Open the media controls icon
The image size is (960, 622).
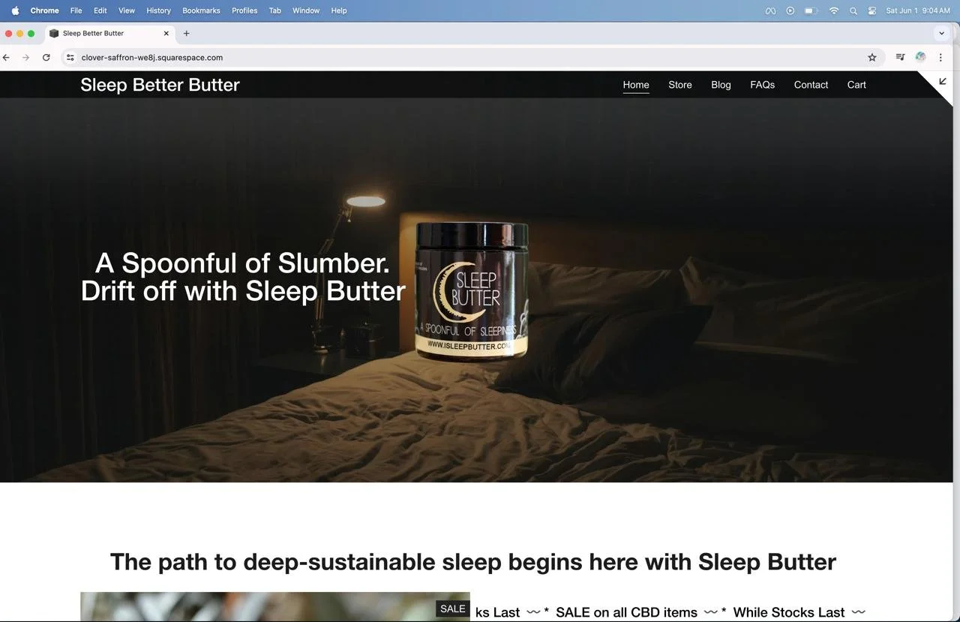900,57
